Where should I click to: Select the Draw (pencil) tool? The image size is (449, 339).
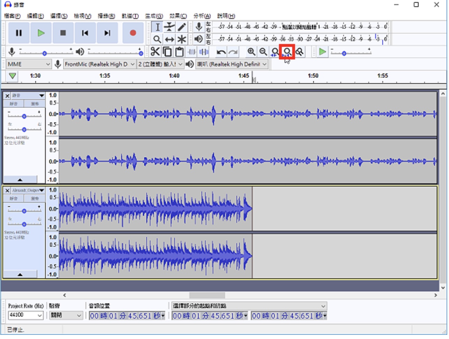(181, 27)
